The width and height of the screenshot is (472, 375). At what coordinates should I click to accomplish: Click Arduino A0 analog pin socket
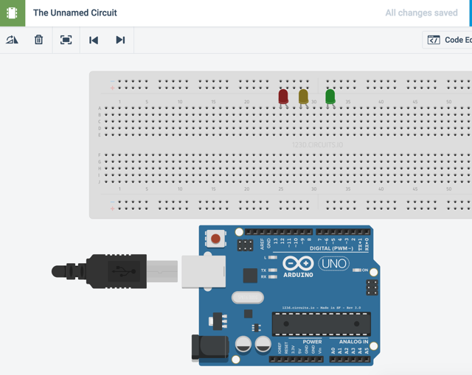tap(333, 359)
